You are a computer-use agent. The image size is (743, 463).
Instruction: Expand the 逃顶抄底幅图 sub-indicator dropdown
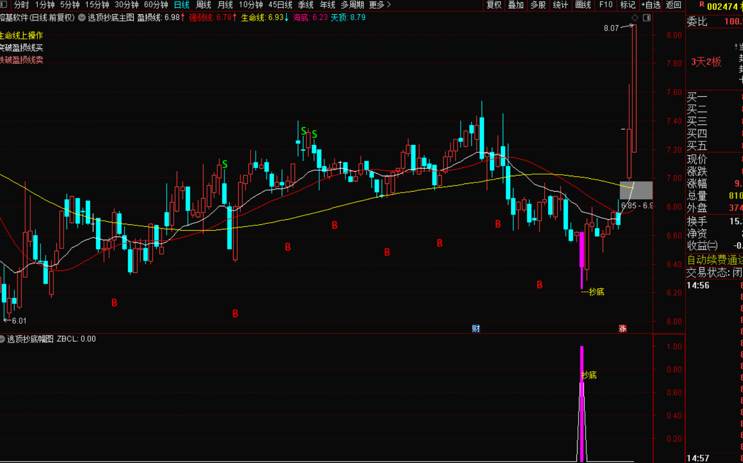pos(3,339)
